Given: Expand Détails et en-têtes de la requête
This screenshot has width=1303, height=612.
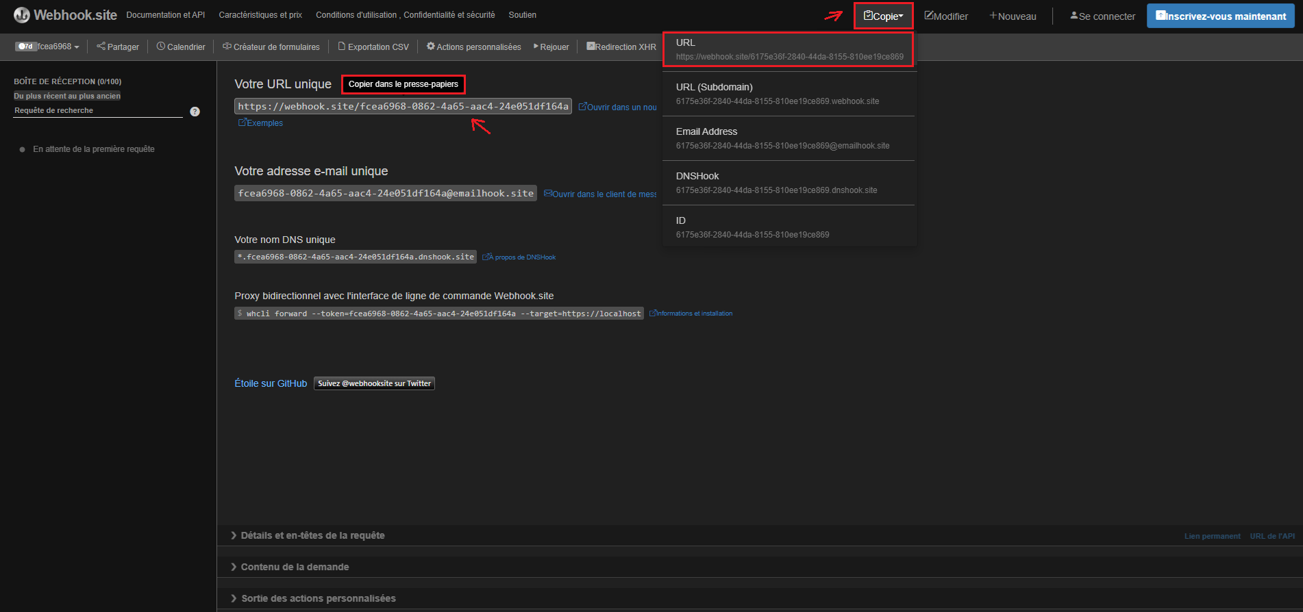Looking at the screenshot, I should [x=312, y=535].
